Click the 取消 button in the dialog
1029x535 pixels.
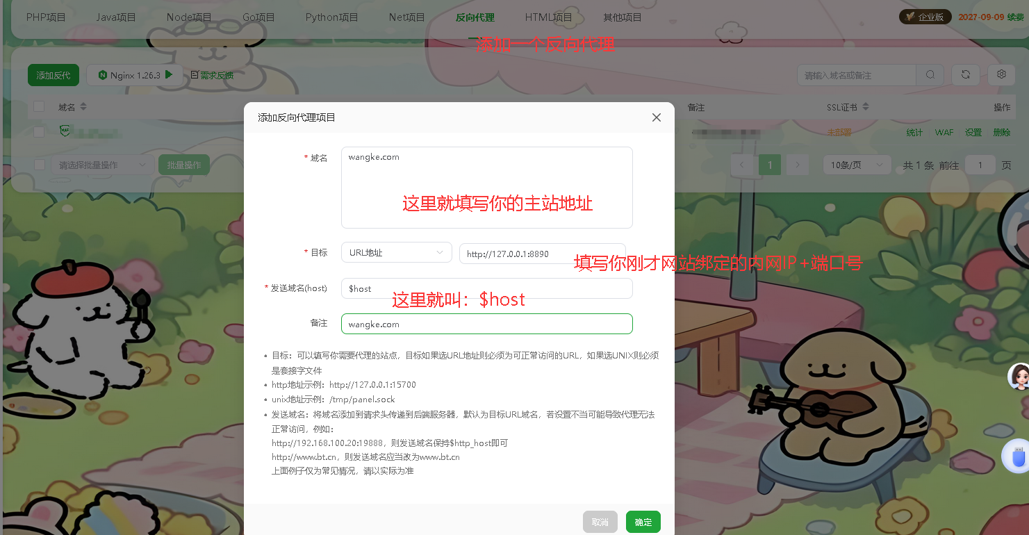click(x=600, y=522)
